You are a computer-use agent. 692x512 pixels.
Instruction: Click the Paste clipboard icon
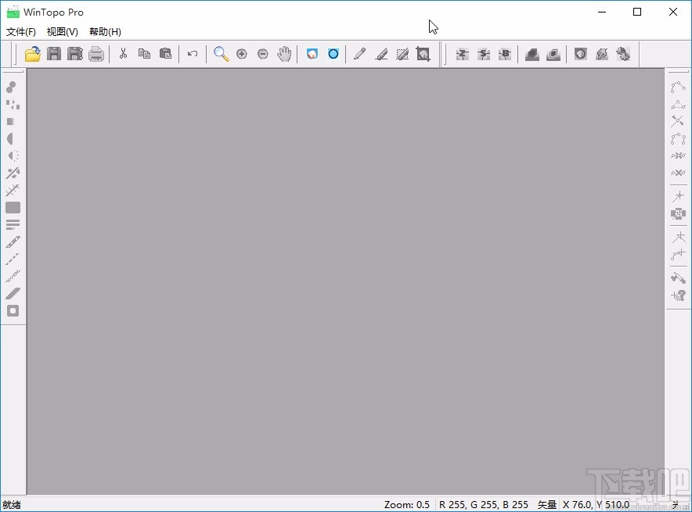[x=165, y=54]
